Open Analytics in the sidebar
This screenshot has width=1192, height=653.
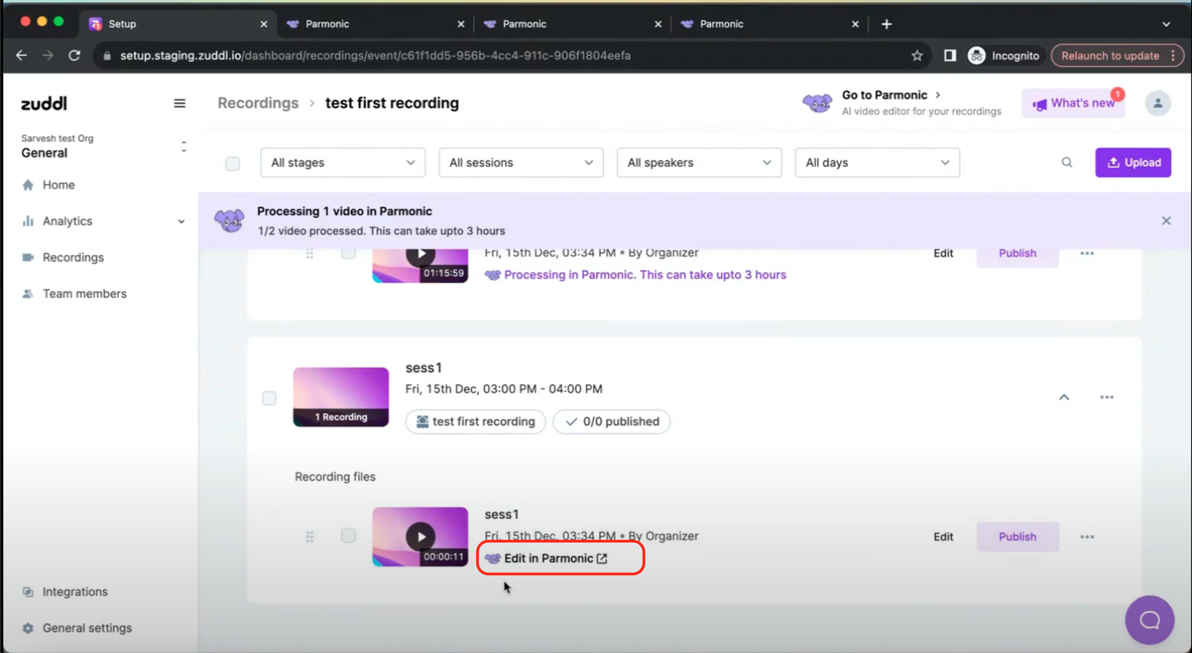click(68, 221)
